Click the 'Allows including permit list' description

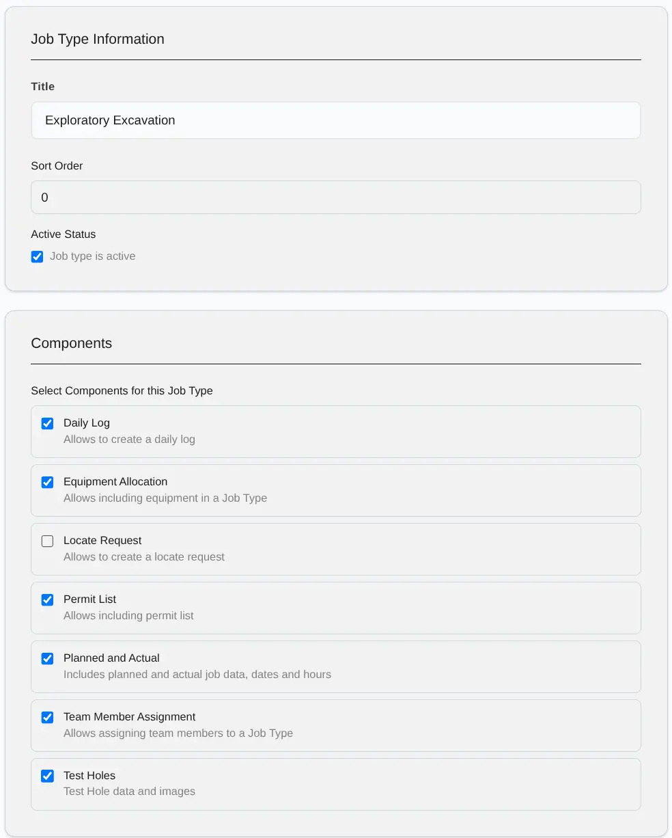click(x=128, y=616)
